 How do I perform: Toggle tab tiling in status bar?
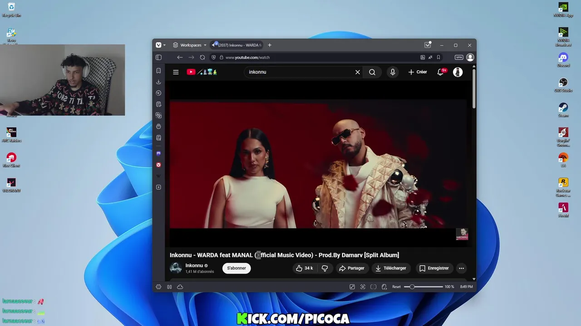pyautogui.click(x=374, y=287)
